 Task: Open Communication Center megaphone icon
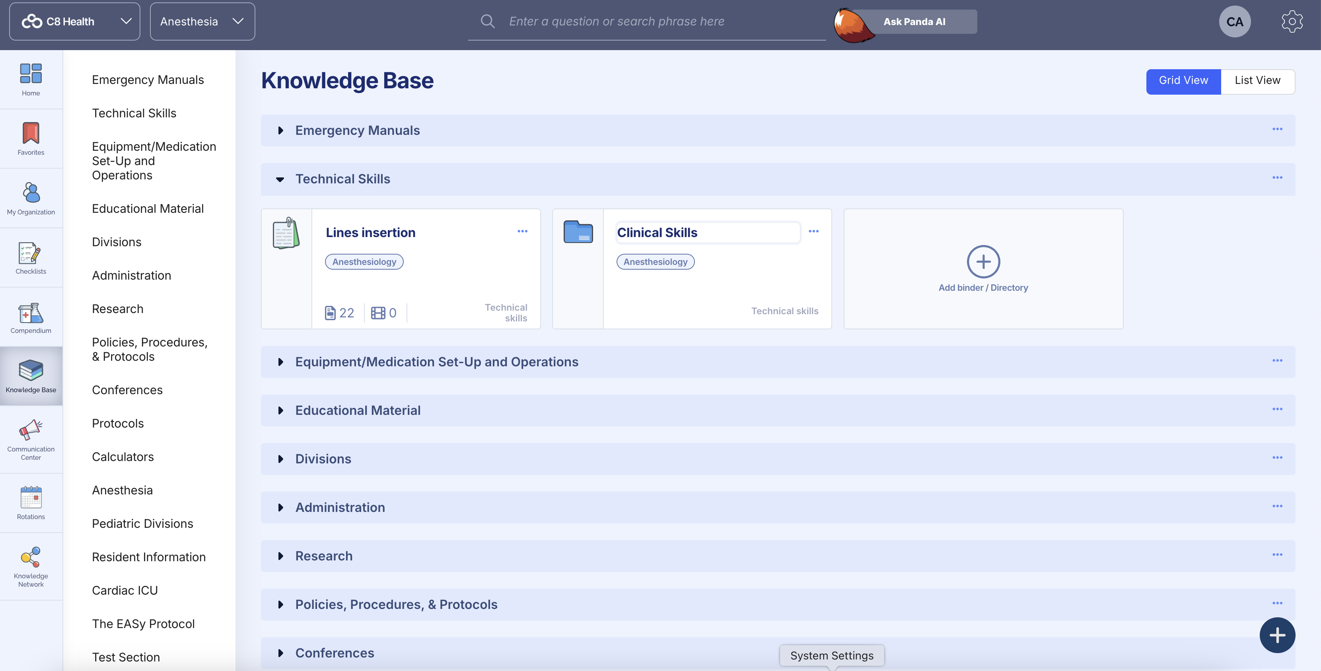[x=31, y=430]
